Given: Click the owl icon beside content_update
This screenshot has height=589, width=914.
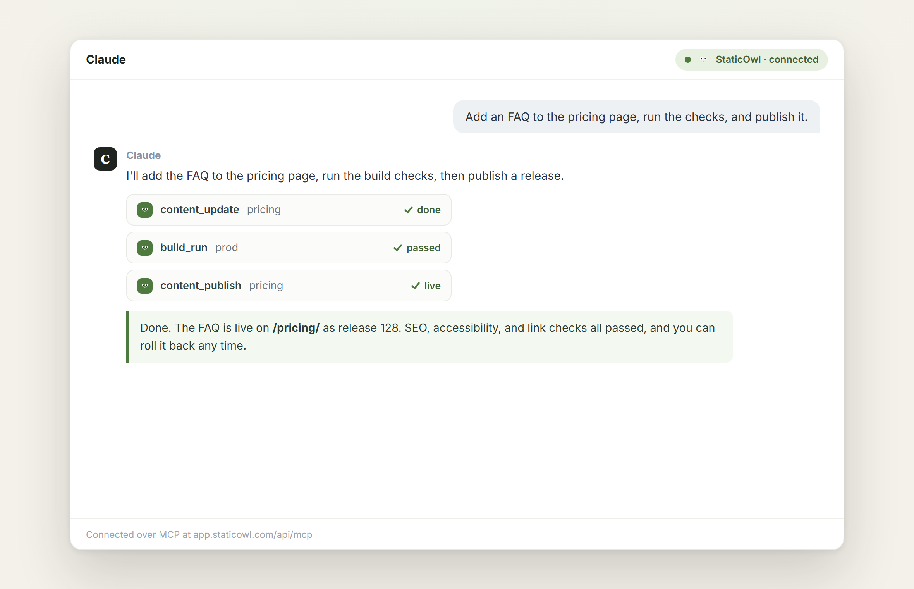Looking at the screenshot, I should [x=145, y=210].
